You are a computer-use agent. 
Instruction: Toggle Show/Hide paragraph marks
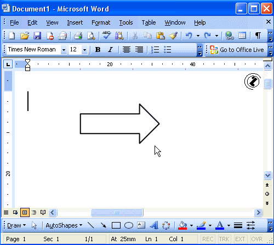(258, 36)
